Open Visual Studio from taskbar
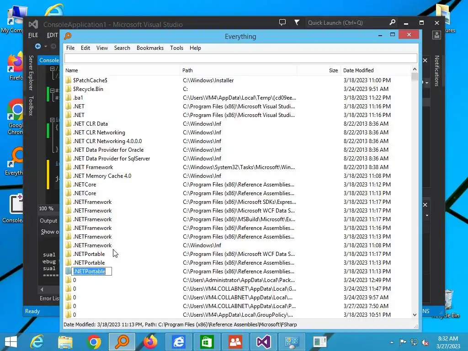Viewport: 468px width, 351px height. point(263,342)
